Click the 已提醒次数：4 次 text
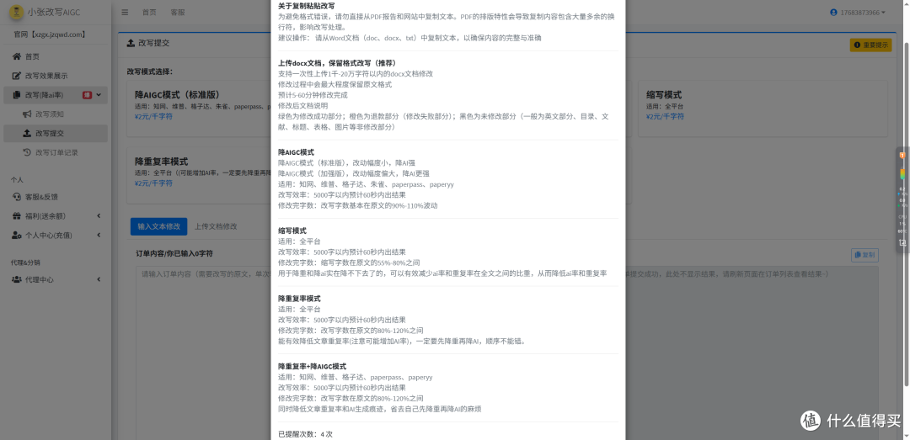The width and height of the screenshot is (910, 440). click(305, 434)
